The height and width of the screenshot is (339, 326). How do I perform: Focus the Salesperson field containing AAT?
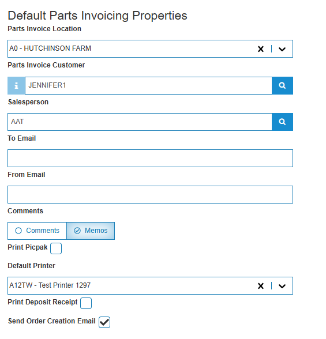(140, 122)
